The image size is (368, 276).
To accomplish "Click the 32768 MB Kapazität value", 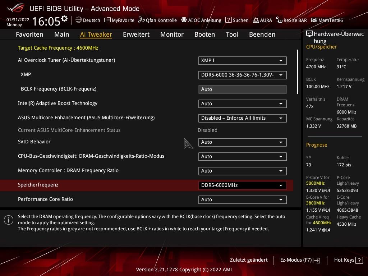I will click(347, 126).
